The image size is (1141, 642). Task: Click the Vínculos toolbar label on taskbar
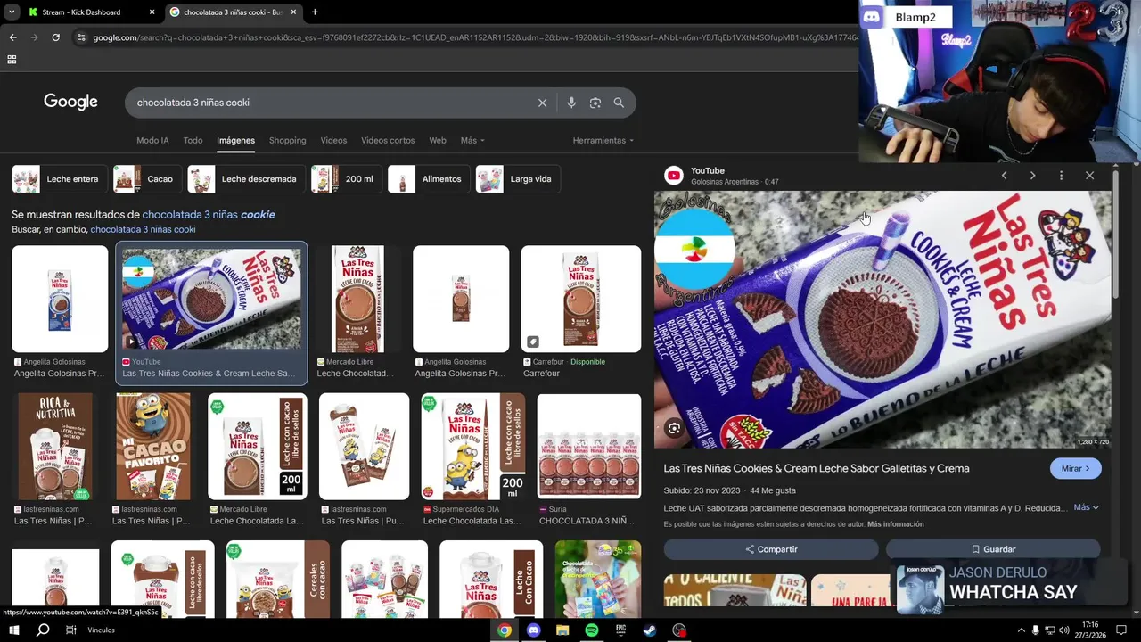pos(102,630)
